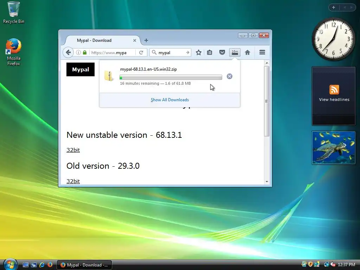Open the Firefox hamburger menu
Screen dimensions: 360x270
[262, 52]
